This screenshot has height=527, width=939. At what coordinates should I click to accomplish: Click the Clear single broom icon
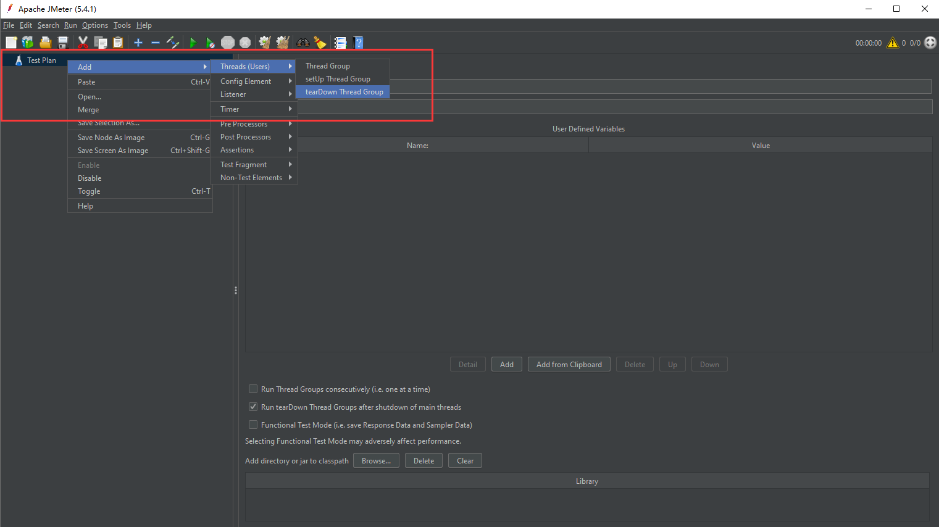pyautogui.click(x=265, y=43)
